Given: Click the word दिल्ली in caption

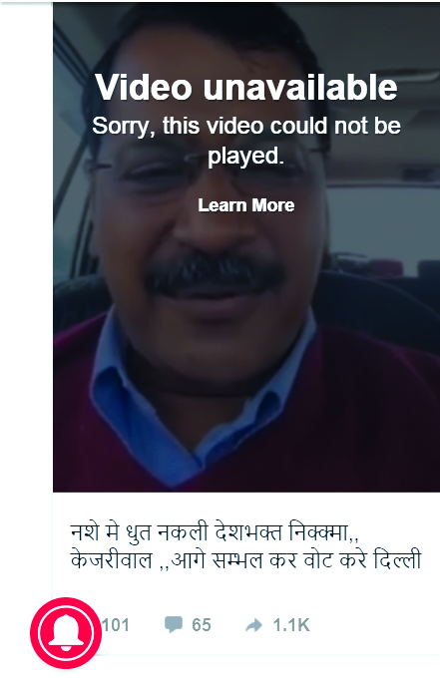Looking at the screenshot, I should 398,559.
